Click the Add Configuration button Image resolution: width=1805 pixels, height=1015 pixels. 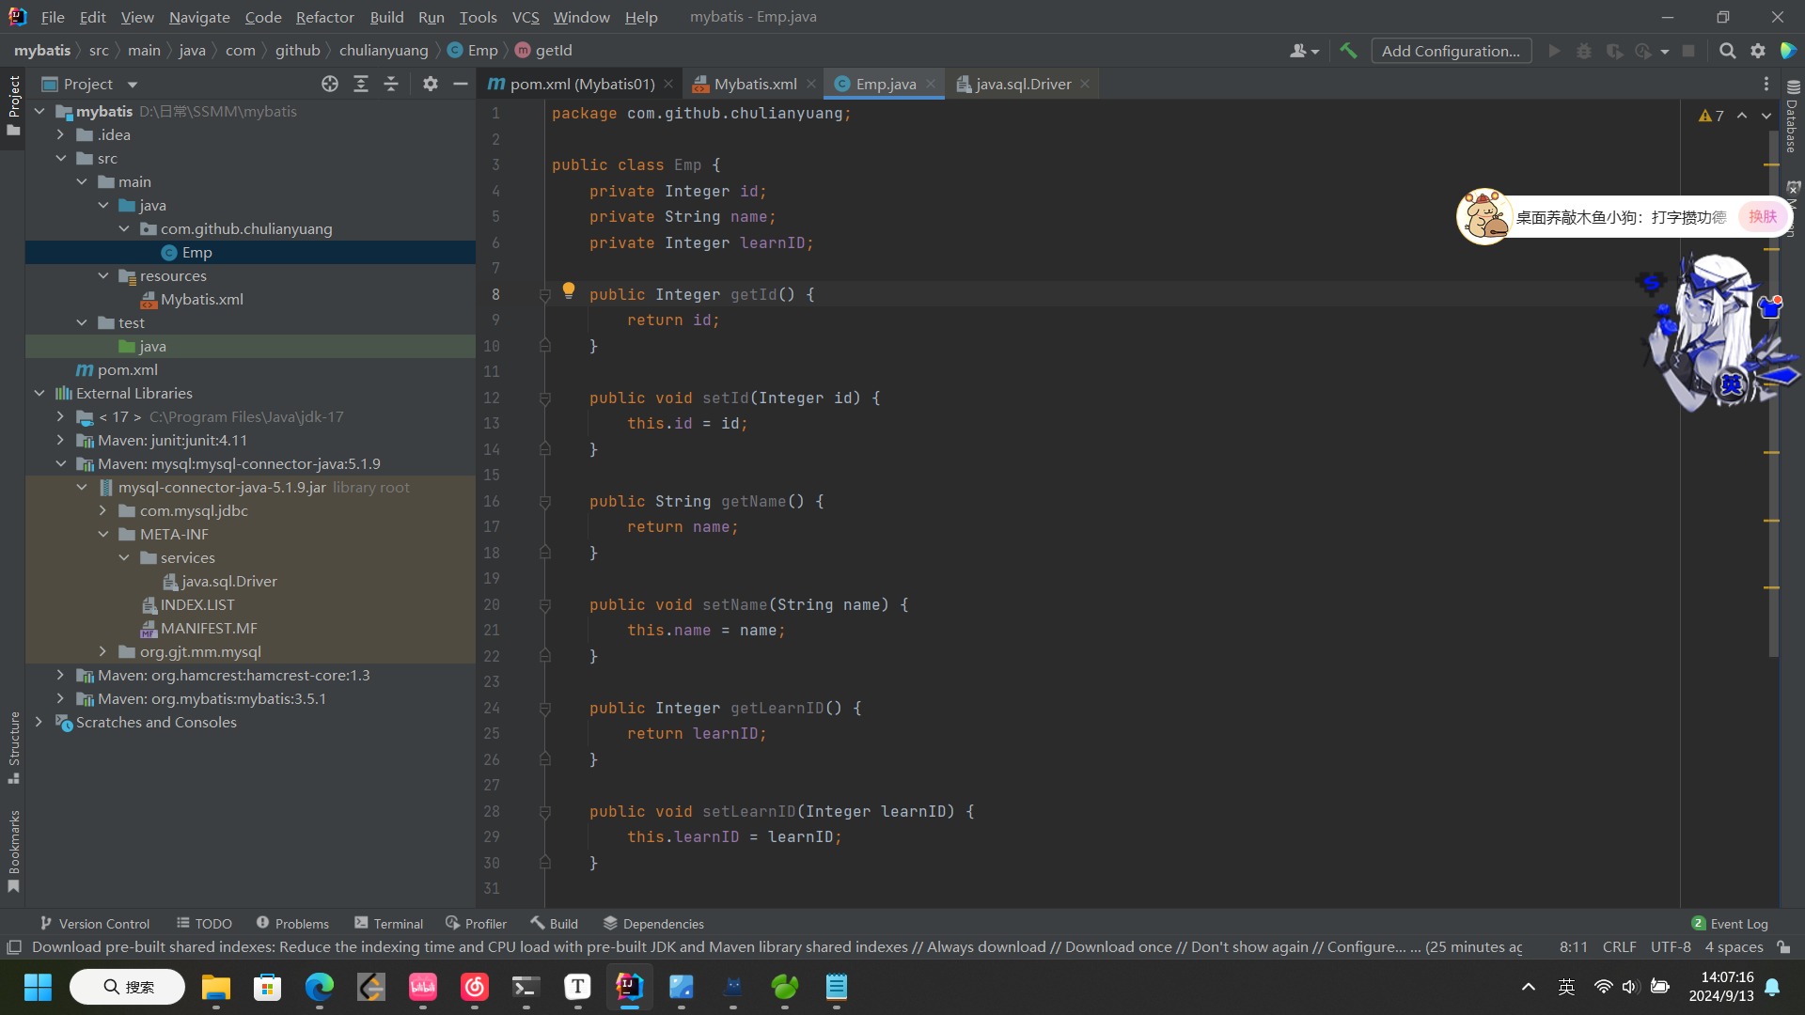pos(1451,51)
